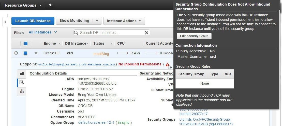Open the details magnifier side tab

[x=22, y=82]
